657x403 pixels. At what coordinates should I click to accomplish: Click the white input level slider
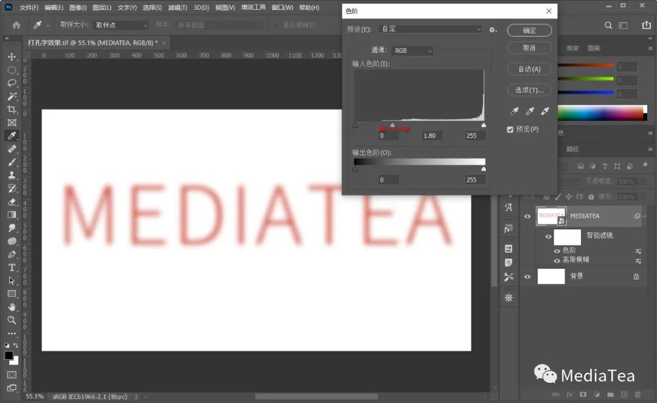(x=484, y=125)
